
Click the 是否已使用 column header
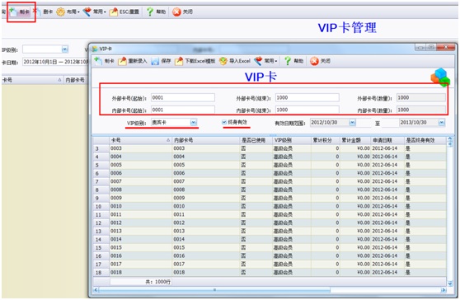coord(256,140)
